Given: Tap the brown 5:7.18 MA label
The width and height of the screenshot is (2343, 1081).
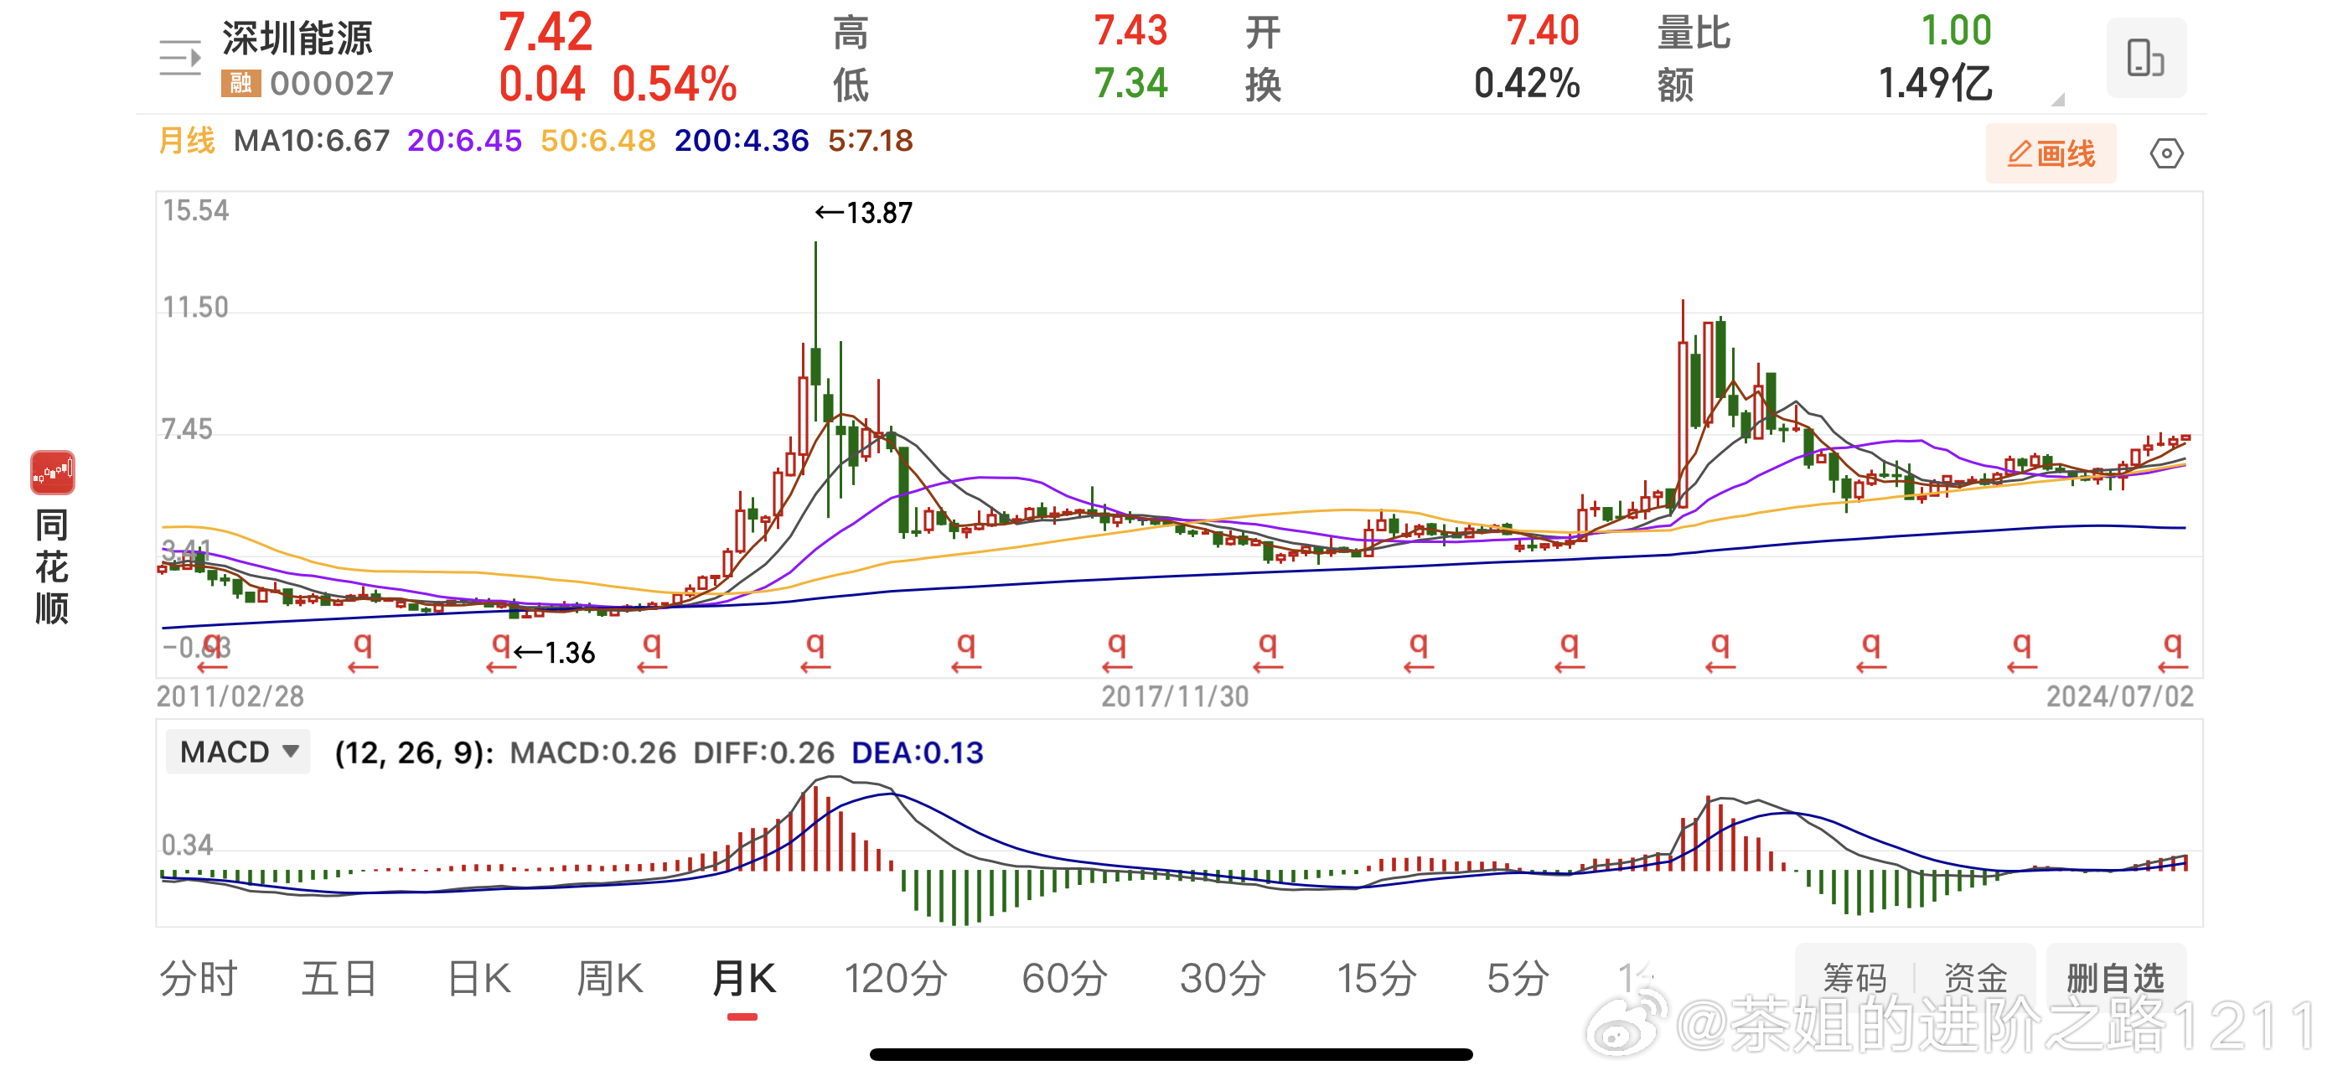Looking at the screenshot, I should coord(871,140).
